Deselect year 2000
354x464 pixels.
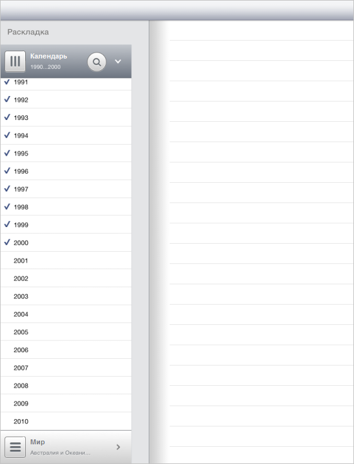[66, 242]
